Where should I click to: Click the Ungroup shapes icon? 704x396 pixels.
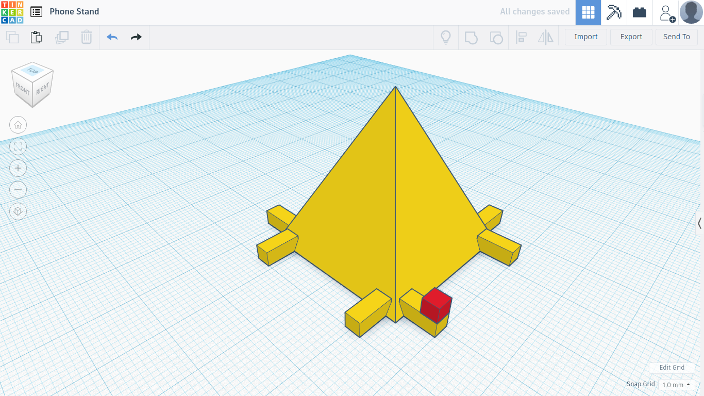496,37
